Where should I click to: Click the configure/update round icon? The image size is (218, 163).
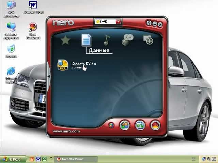point(140,125)
